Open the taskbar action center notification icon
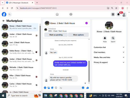Screen dimensions: 130x98 tap(126, 96)
